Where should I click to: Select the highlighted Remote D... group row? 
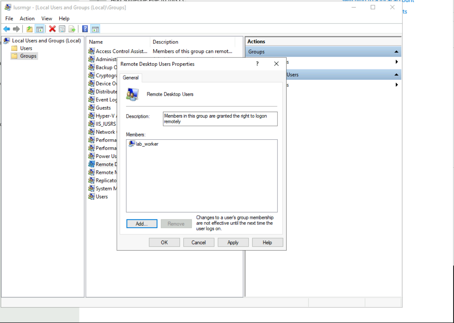tap(102, 164)
